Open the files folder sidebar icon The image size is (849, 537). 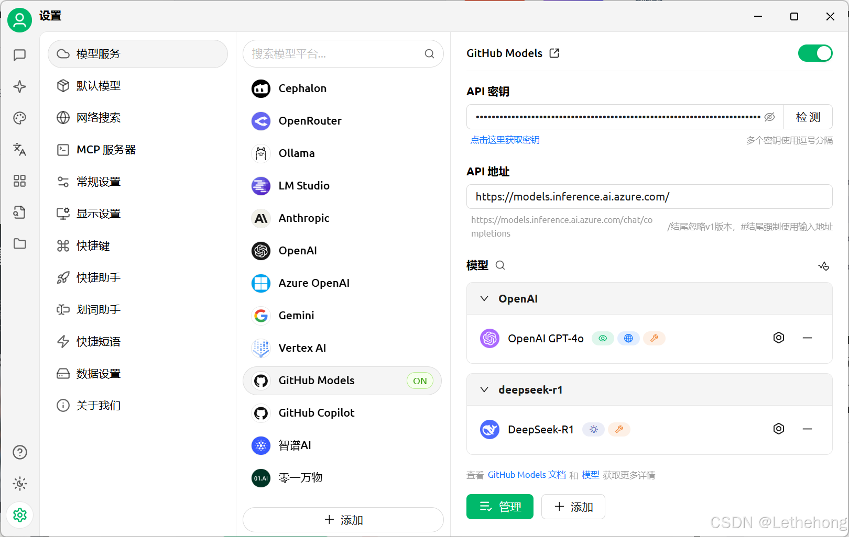[x=20, y=243]
